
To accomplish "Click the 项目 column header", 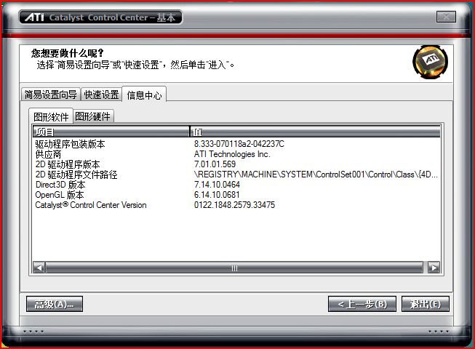I will [111, 132].
